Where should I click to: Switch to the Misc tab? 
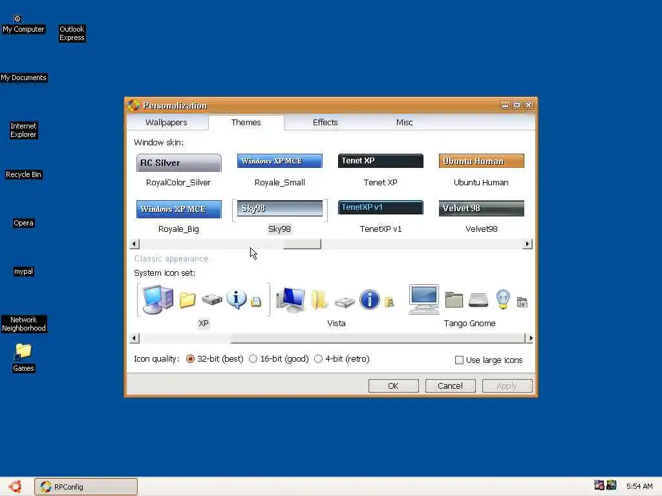tap(404, 122)
